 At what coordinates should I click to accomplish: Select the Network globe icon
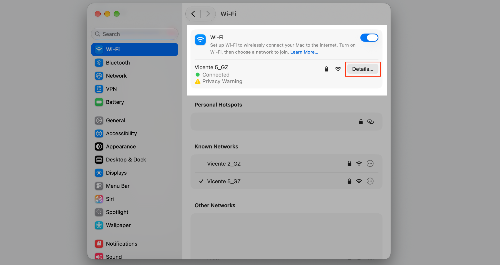click(x=99, y=76)
